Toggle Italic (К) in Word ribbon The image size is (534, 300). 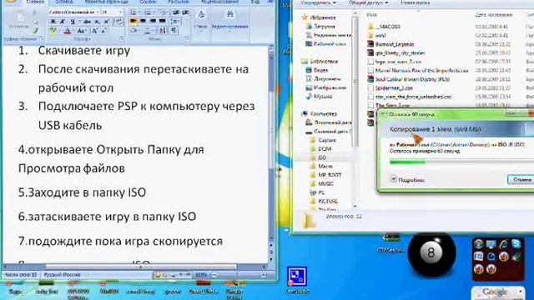tap(62, 22)
